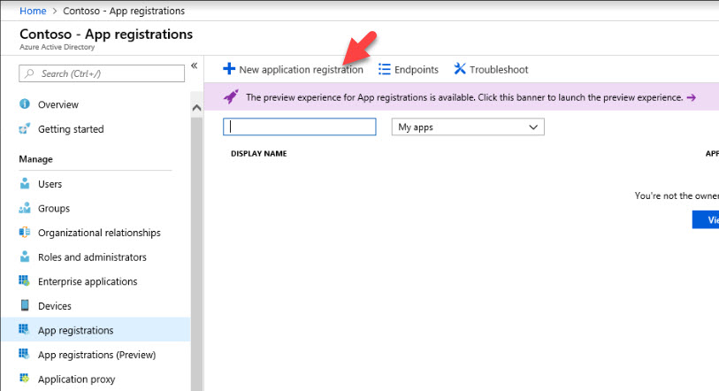Click the blue View button at right edge
This screenshot has height=391, width=719.
706,219
